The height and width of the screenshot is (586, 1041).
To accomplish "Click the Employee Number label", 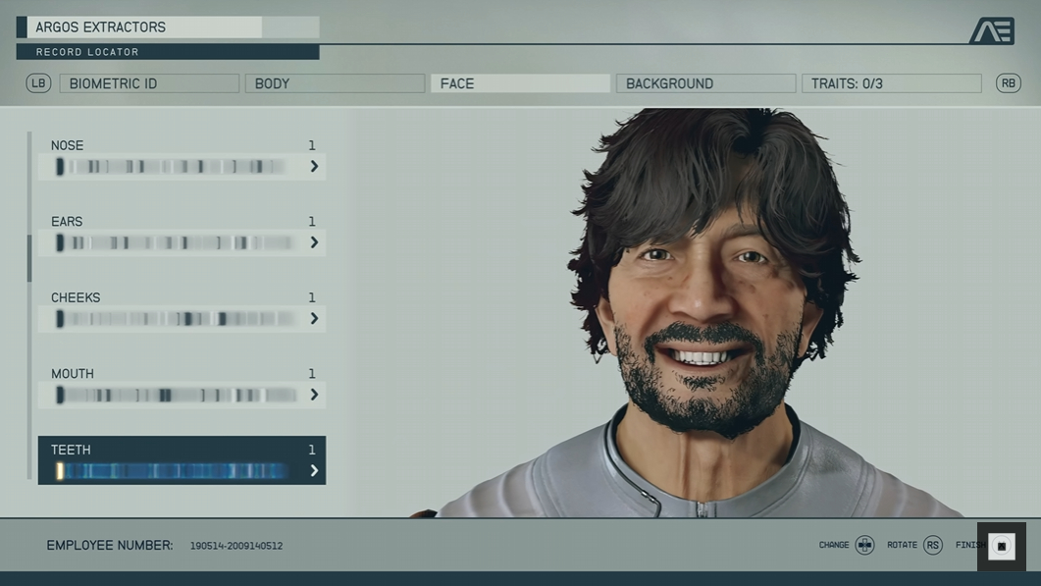I will 110,546.
